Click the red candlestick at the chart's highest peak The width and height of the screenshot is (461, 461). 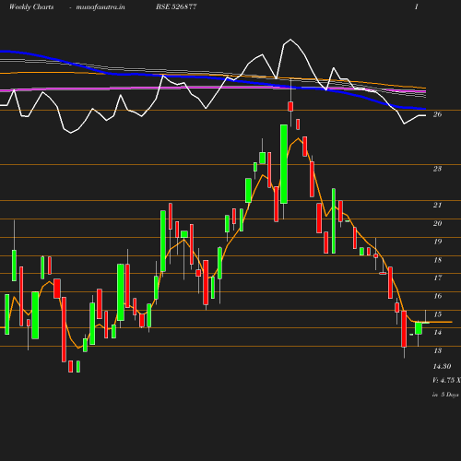point(290,106)
